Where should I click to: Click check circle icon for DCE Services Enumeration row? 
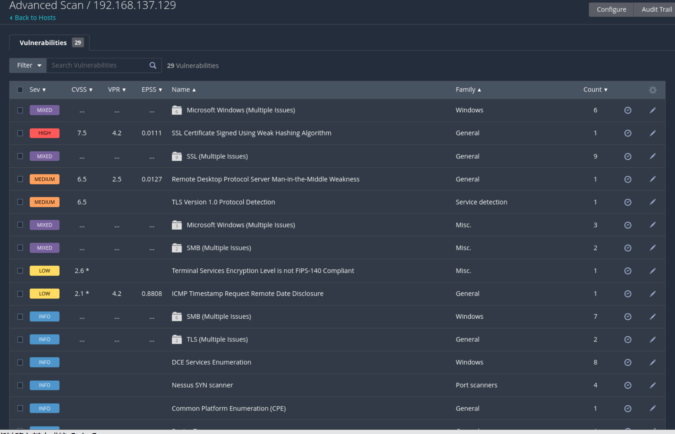(x=628, y=362)
